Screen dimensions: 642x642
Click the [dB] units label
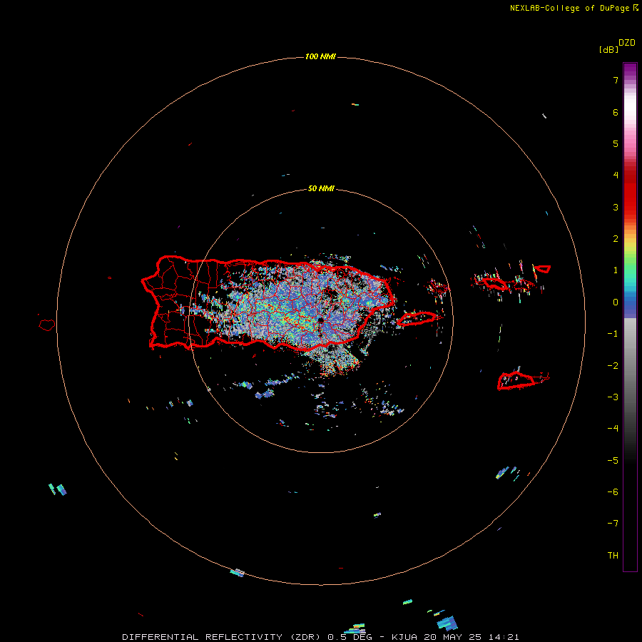tap(608, 49)
